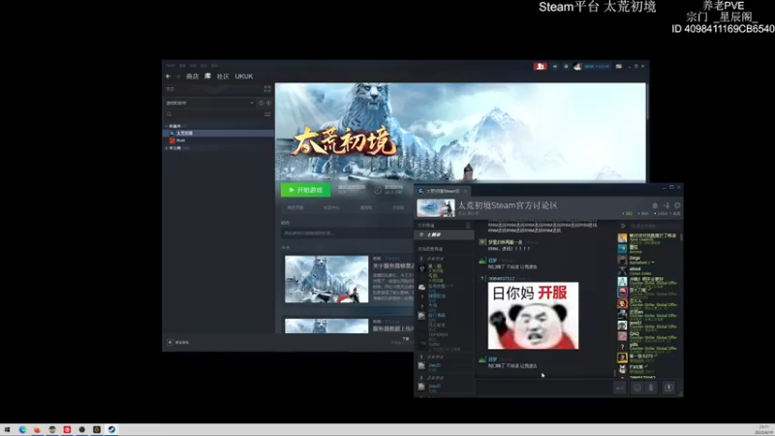Open the chat group settings gear
Image resolution: width=775 pixels, height=436 pixels.
[677, 205]
